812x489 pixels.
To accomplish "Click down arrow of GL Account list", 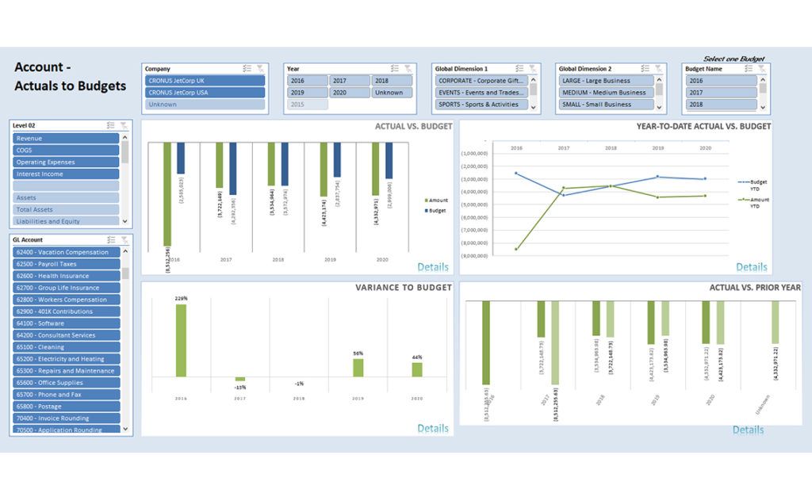I will point(125,430).
